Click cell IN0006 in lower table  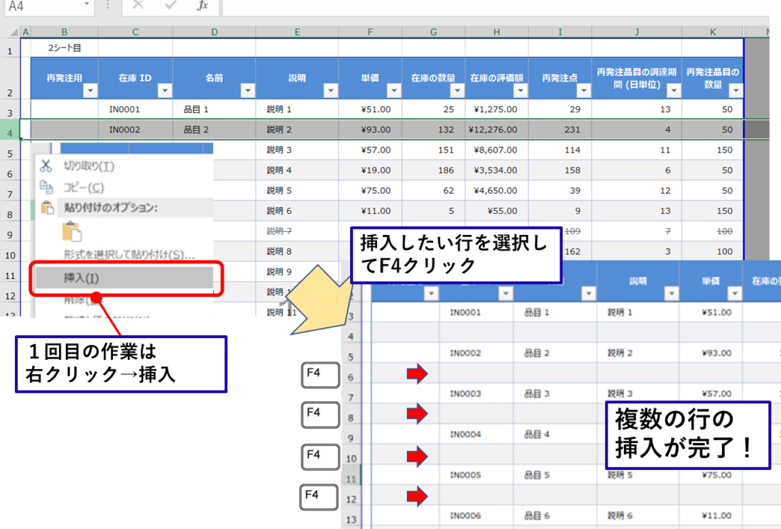[x=476, y=516]
